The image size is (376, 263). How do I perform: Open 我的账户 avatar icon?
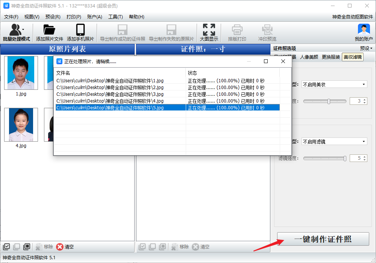coord(364,30)
